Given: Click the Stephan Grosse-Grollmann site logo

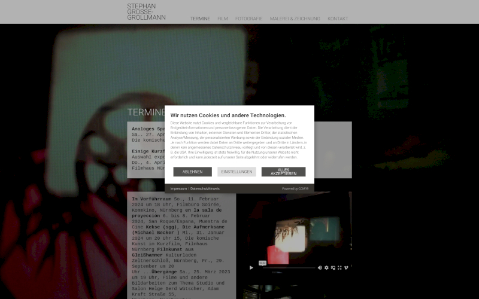Looking at the screenshot, I should tap(146, 12).
